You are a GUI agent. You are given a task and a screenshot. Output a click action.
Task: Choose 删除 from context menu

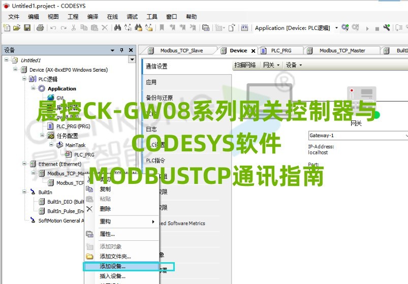122,209
